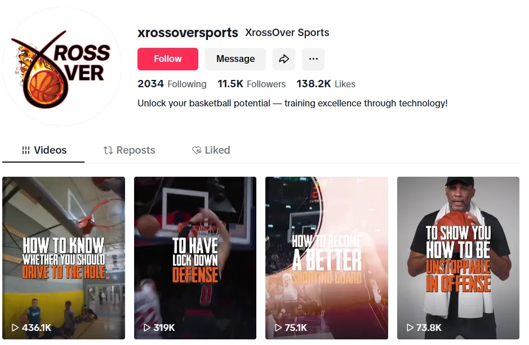Open the Unstoppable in Offense video

click(x=458, y=258)
